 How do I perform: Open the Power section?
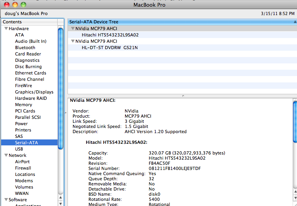click(x=21, y=124)
